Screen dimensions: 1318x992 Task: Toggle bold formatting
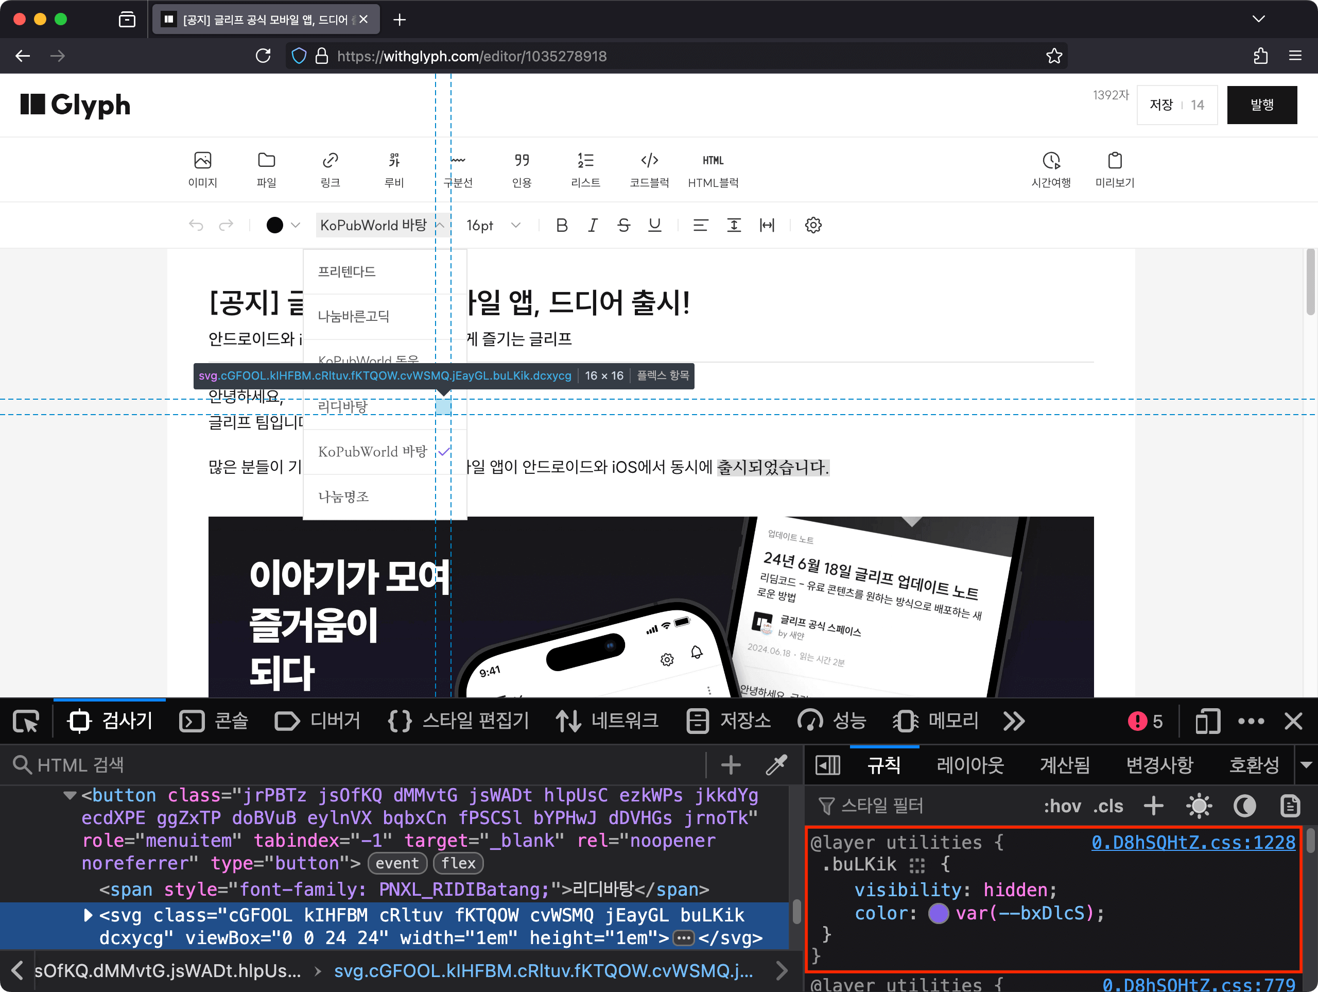[x=561, y=226]
